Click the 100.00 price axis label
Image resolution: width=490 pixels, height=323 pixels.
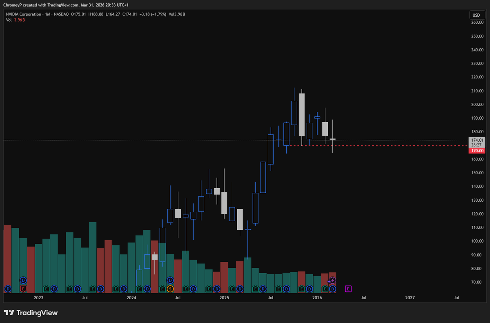[x=477, y=241]
